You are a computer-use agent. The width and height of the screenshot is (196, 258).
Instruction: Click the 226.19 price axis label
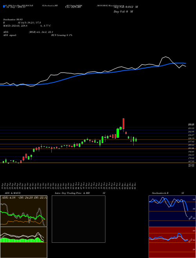192,138
